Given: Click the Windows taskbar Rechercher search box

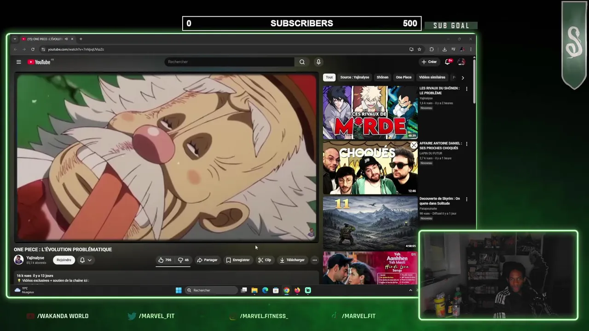Looking at the screenshot, I should [x=212, y=290].
